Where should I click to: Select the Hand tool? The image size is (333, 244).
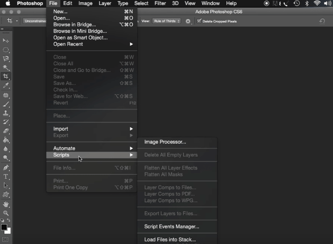tap(6, 204)
